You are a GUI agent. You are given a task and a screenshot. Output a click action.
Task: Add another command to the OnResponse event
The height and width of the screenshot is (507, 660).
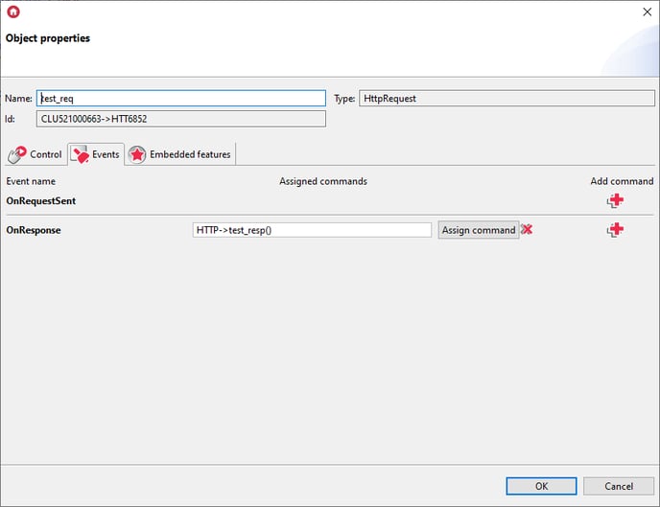(x=615, y=229)
